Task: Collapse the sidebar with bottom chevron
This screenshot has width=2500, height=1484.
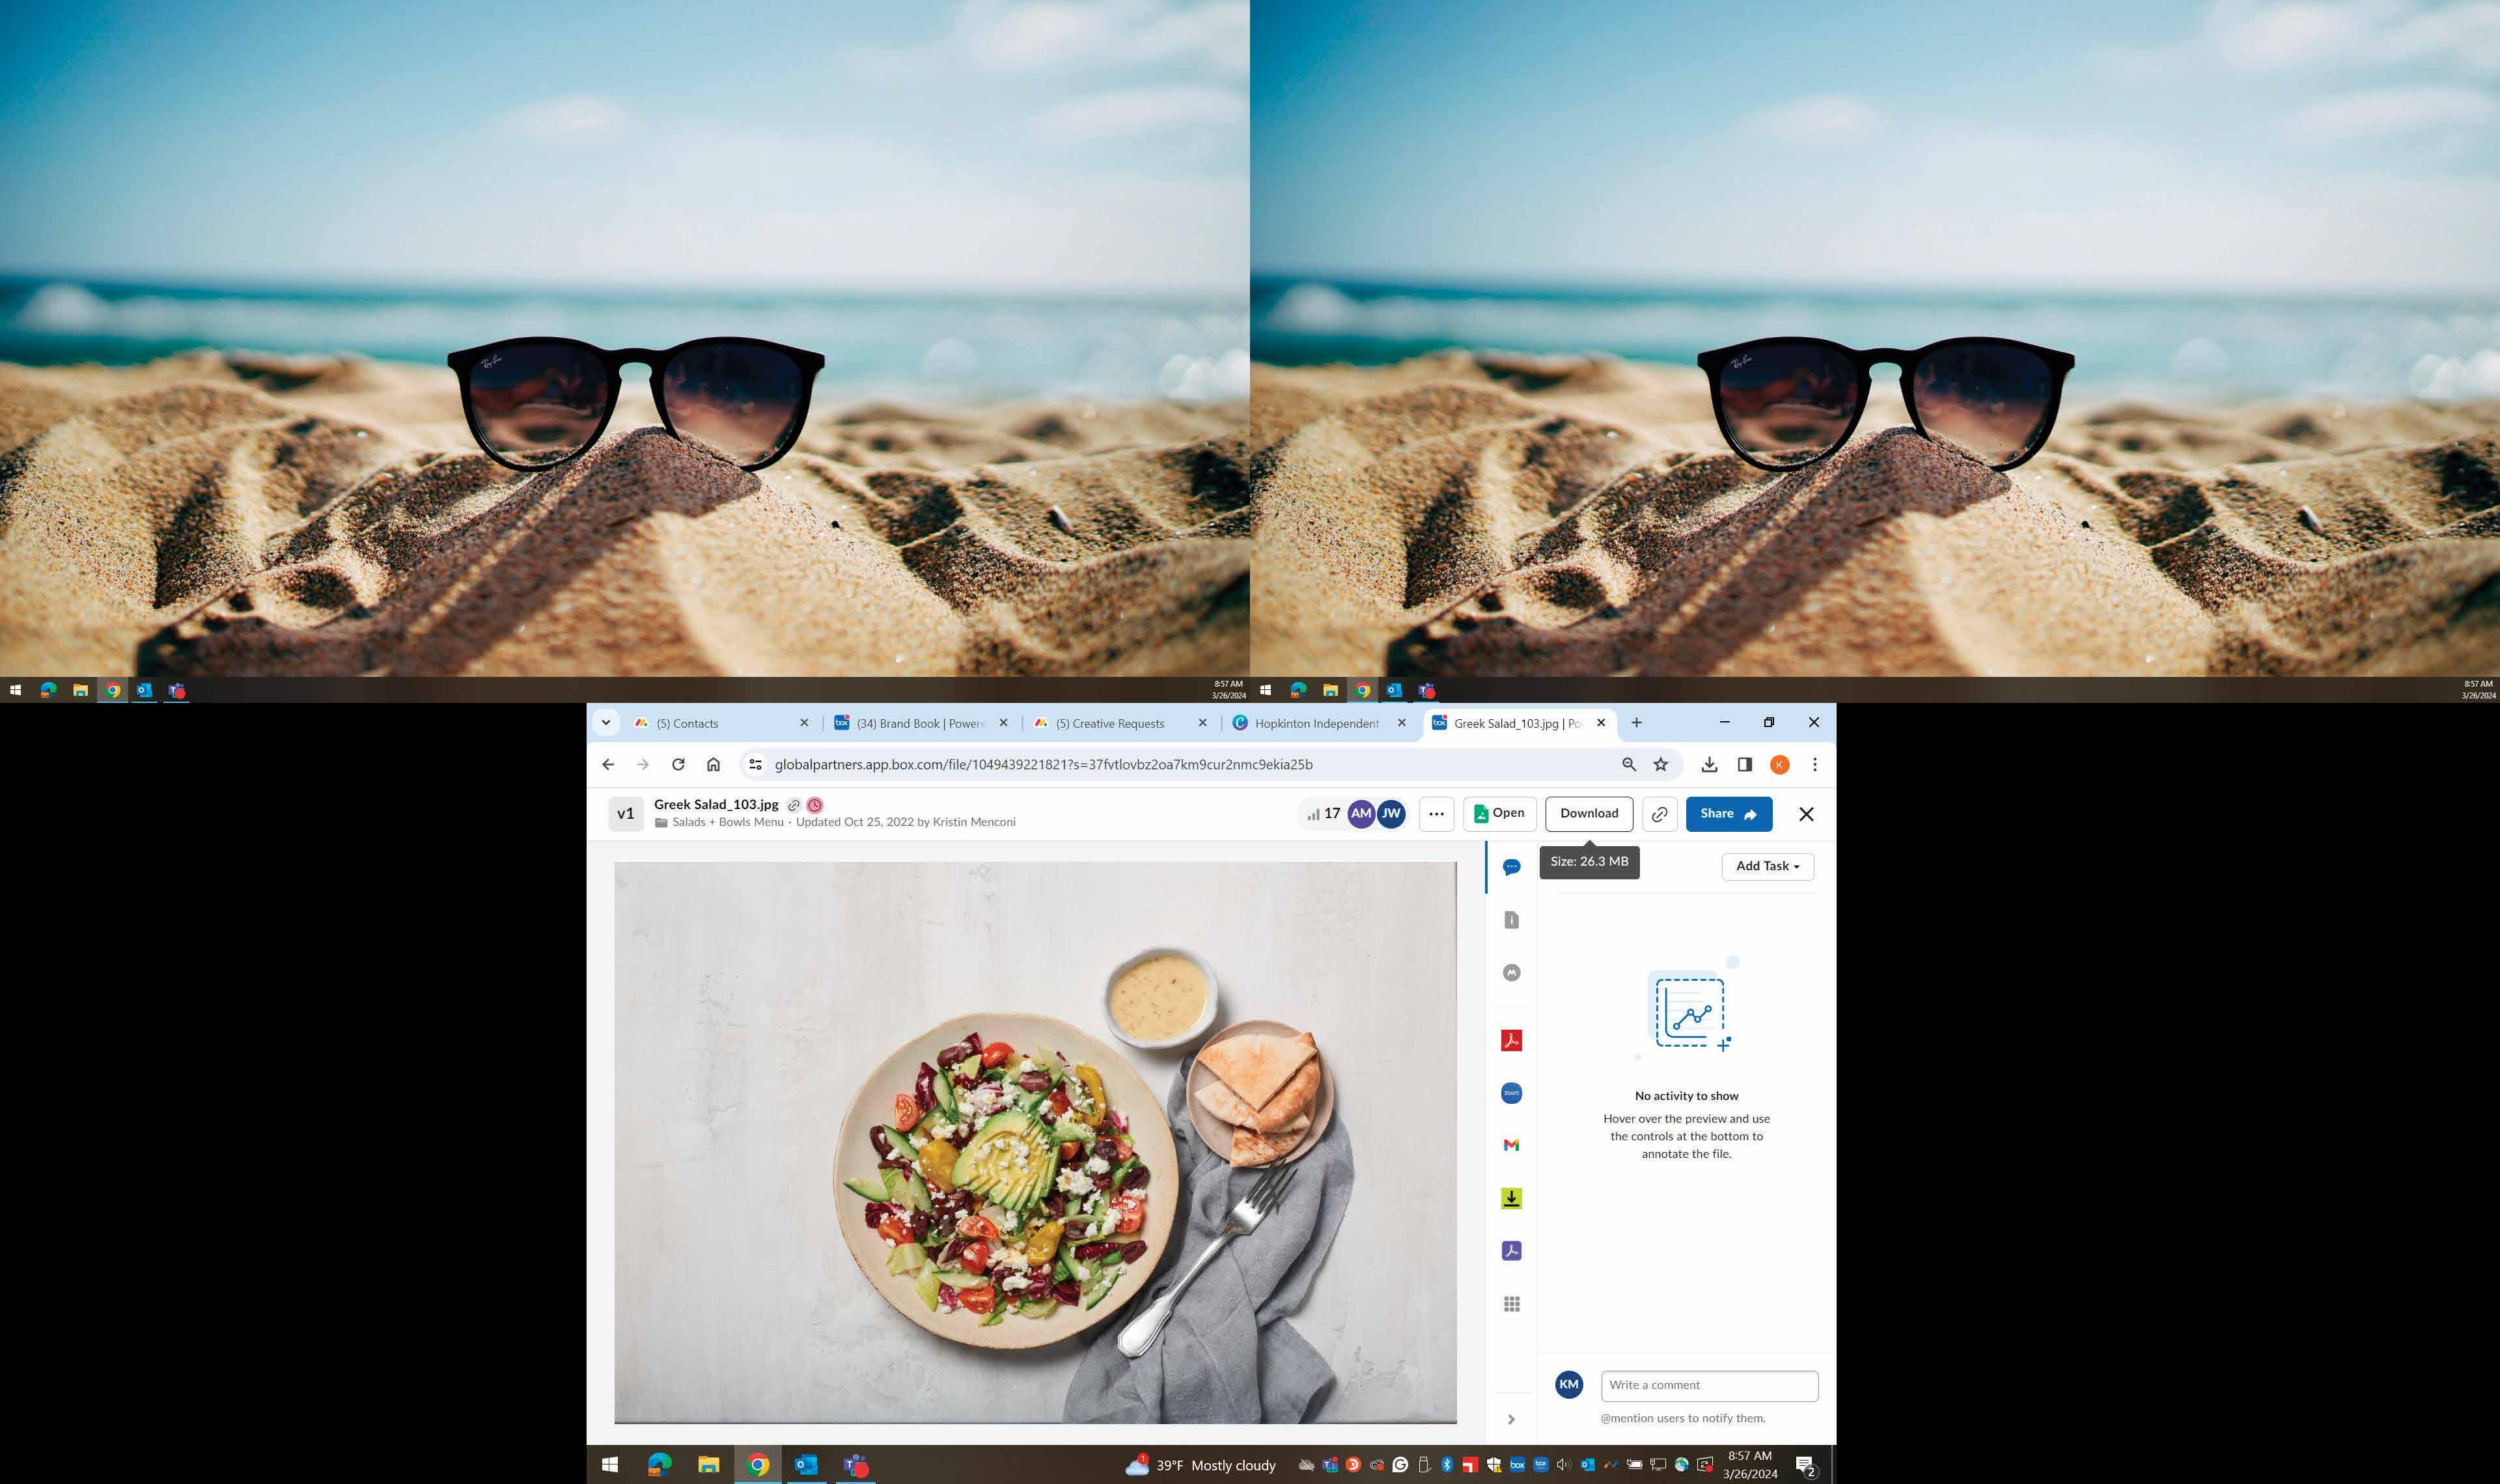Action: 1511,1419
